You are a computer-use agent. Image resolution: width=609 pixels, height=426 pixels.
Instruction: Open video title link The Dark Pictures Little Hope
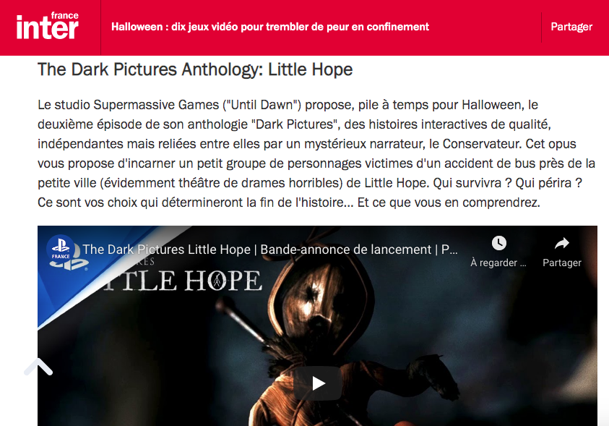[x=270, y=250]
